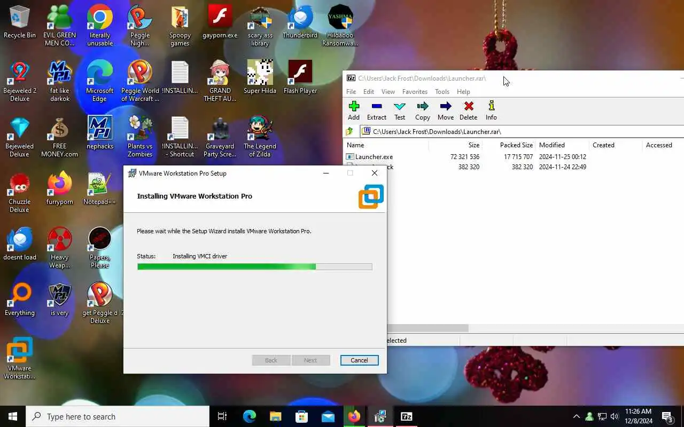
Task: Click the Accessed column header in 7-Zip
Action: point(659,145)
